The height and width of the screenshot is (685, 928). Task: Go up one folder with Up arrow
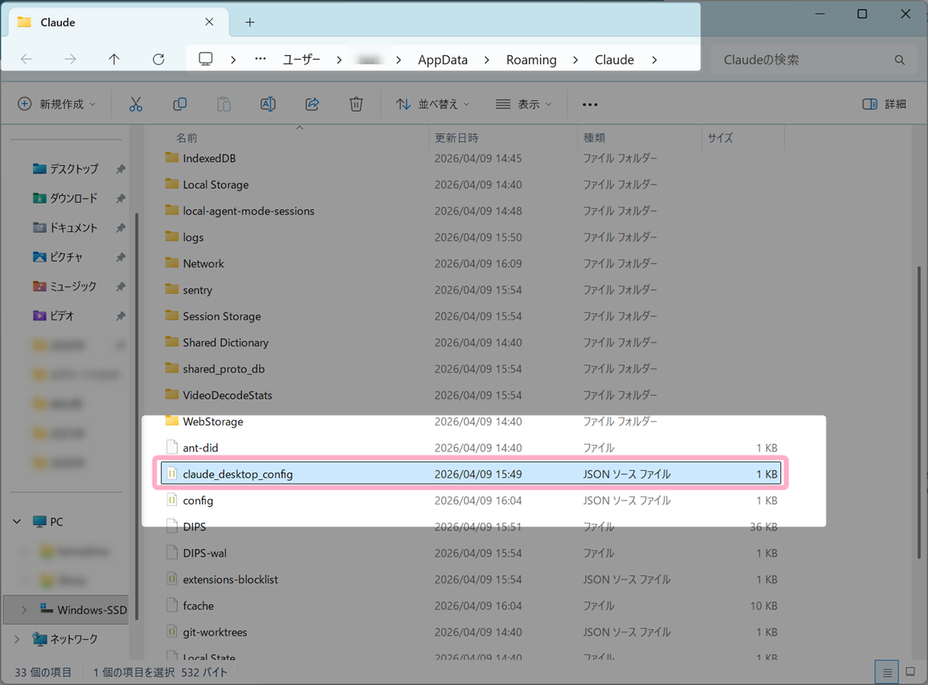tap(114, 60)
